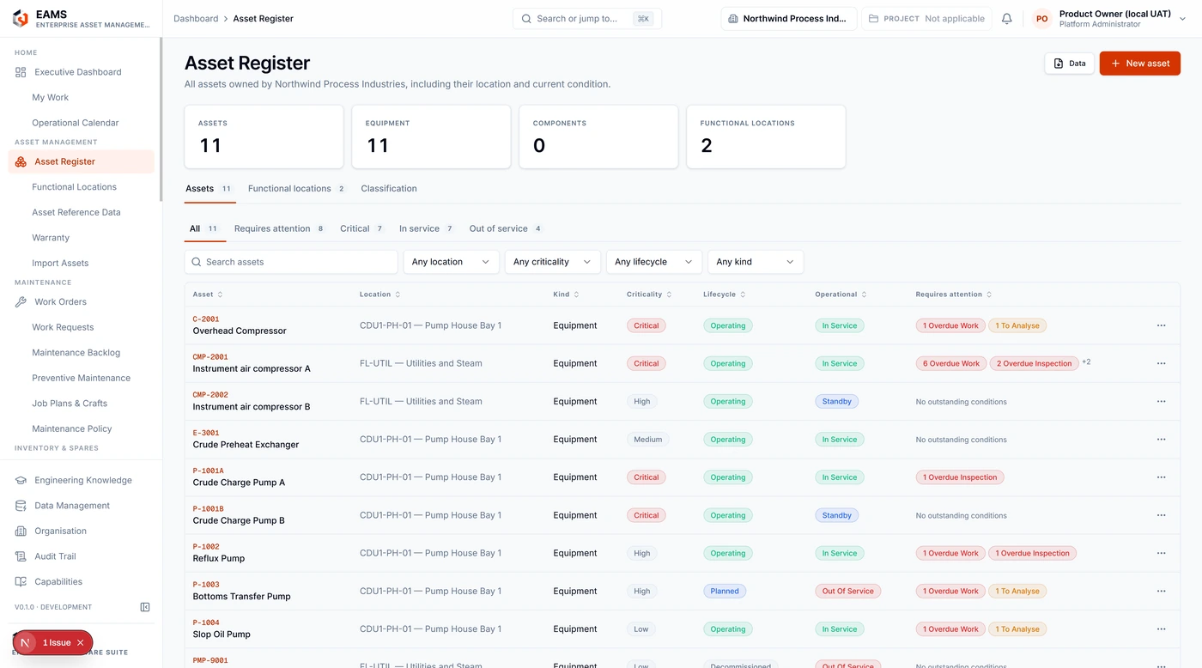Click the Audit Trail icon

point(21,556)
